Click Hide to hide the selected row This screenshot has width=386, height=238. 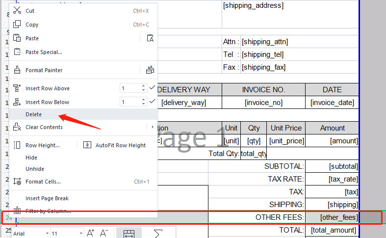click(x=31, y=158)
